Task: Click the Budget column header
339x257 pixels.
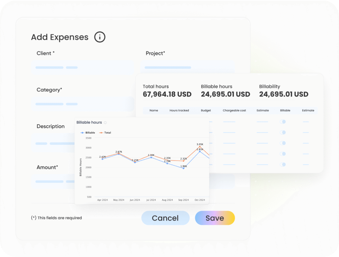Action: click(206, 110)
